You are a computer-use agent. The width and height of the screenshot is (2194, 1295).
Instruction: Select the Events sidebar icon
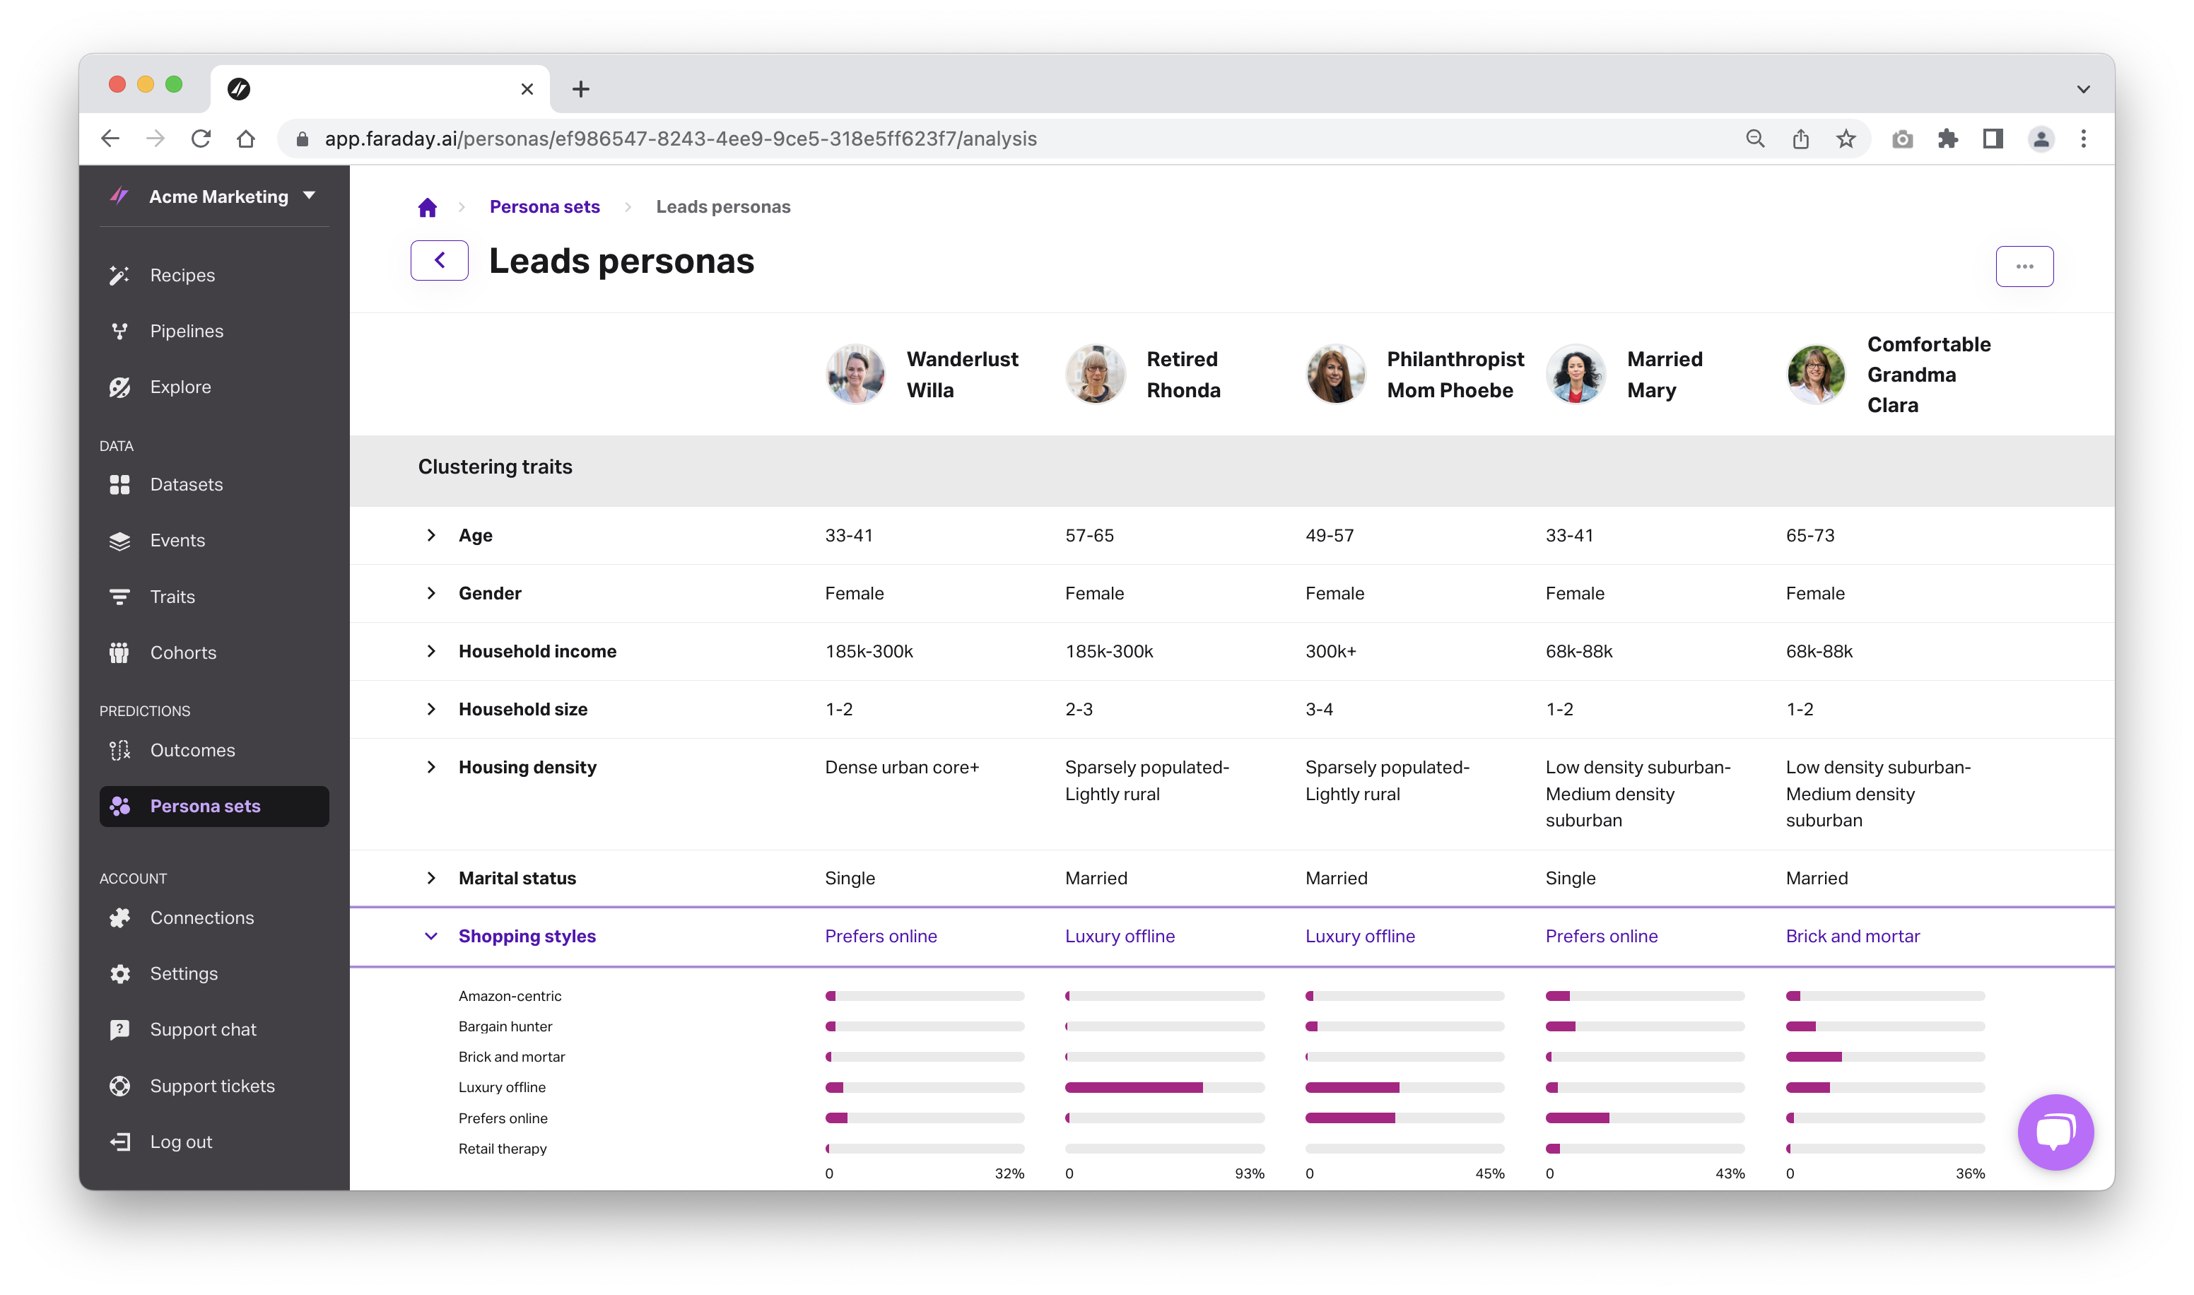pyautogui.click(x=119, y=540)
